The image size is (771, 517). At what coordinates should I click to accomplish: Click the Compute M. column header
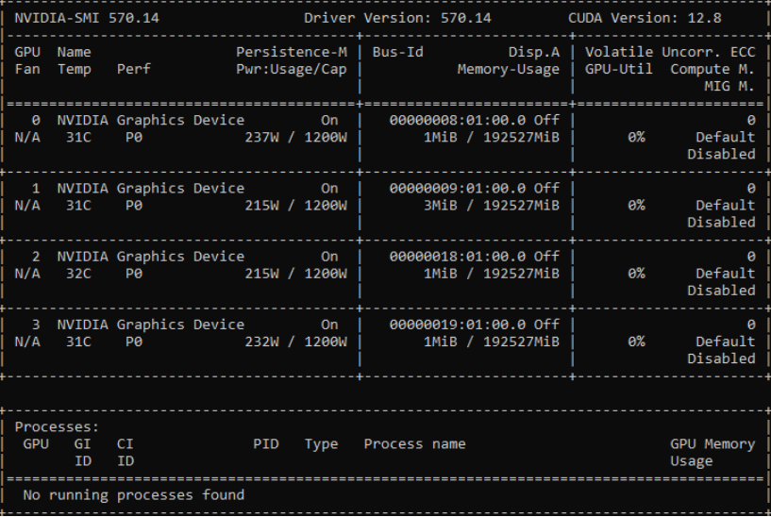coord(712,69)
